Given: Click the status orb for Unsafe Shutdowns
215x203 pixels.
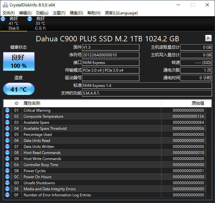Looking at the screenshot, I should (7, 183).
